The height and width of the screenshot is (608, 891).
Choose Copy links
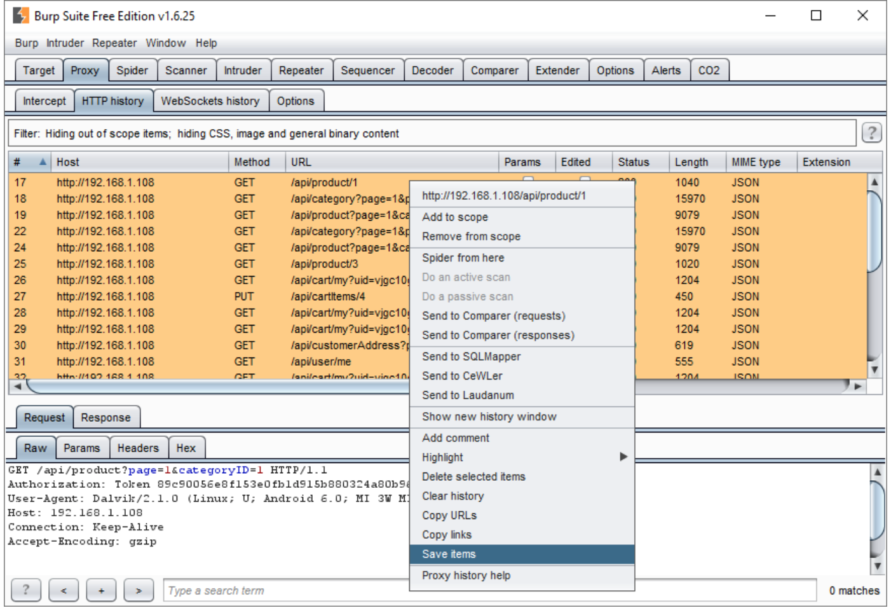click(522, 535)
